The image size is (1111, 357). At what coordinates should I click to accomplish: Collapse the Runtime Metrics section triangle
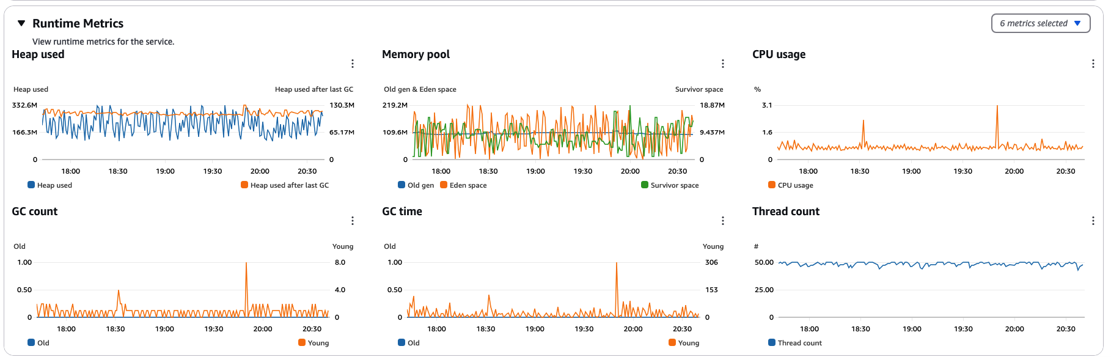pyautogui.click(x=20, y=23)
